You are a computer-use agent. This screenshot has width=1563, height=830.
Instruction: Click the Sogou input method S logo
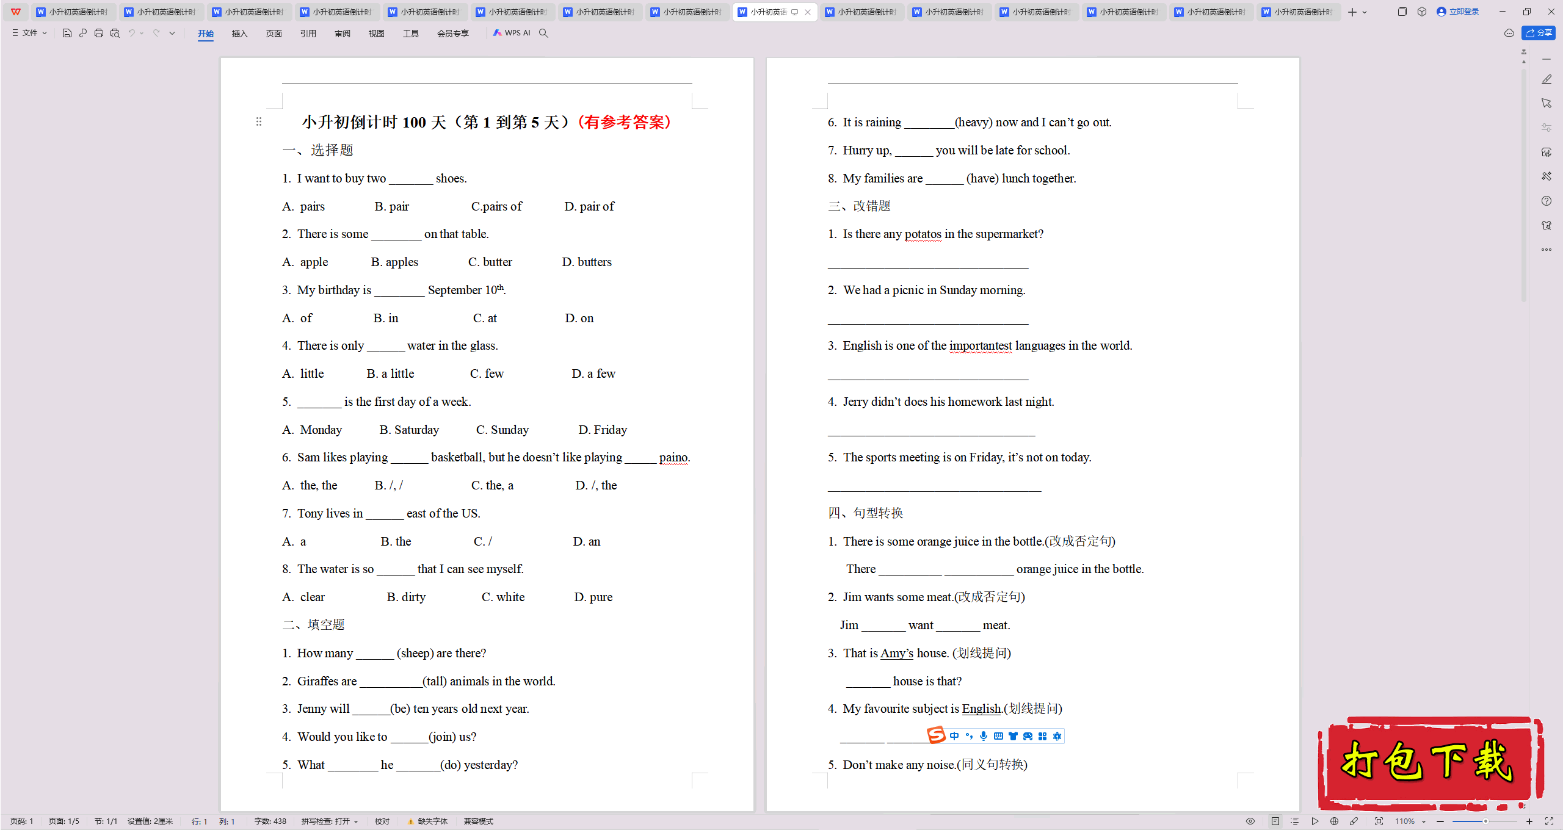[x=936, y=735]
